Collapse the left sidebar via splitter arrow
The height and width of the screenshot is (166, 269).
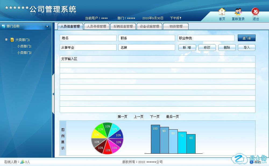(53, 94)
